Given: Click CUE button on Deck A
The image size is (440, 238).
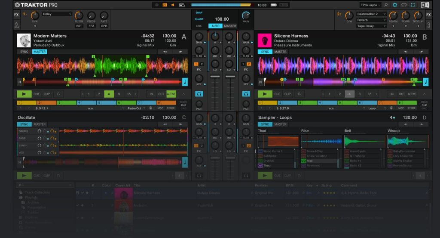Looking at the screenshot, I should [37, 94].
